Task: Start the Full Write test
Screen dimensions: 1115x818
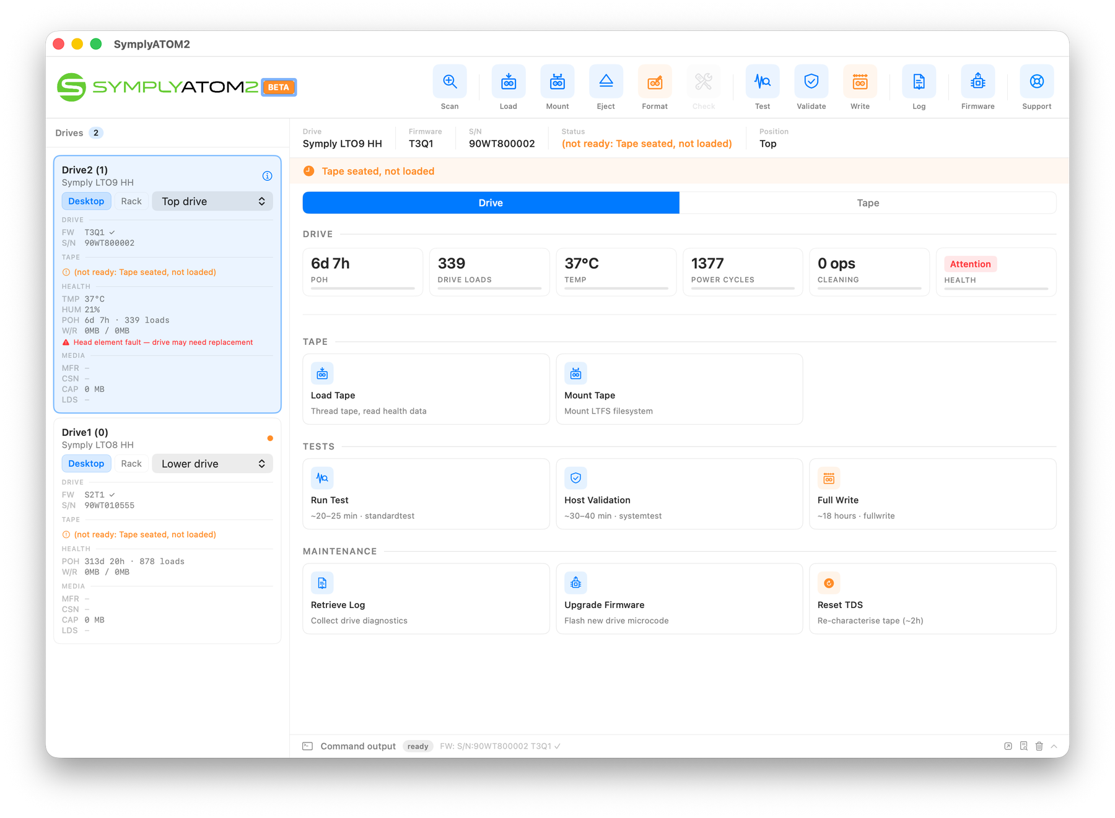Action: coord(933,494)
